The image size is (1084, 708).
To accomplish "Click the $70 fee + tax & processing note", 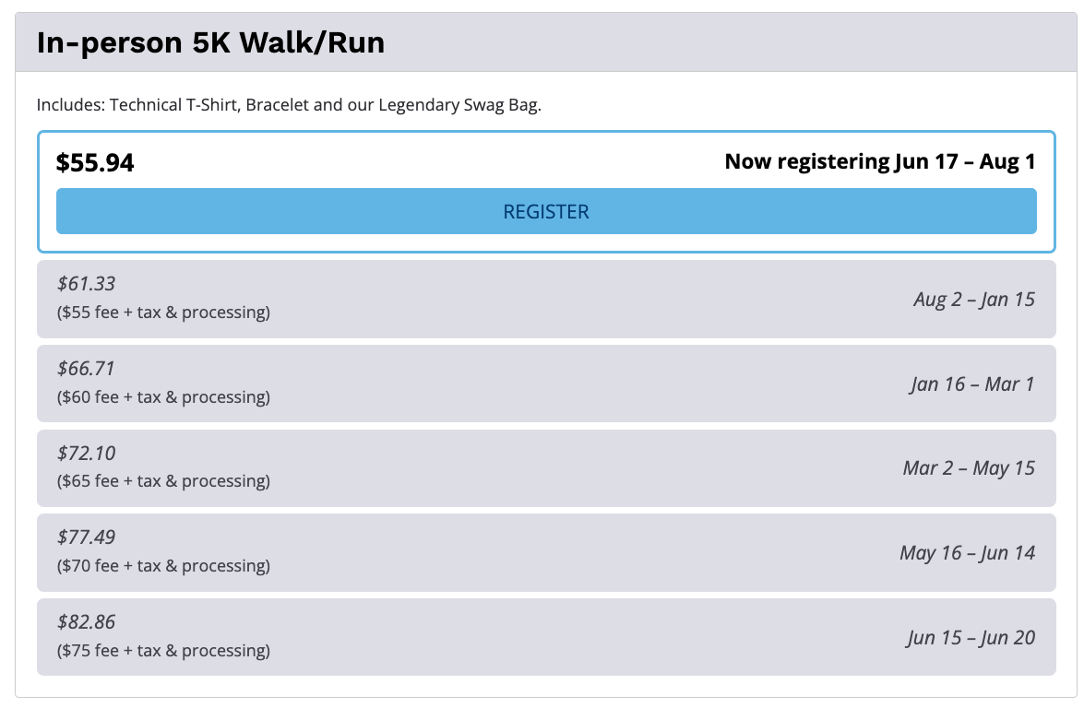I will (164, 566).
